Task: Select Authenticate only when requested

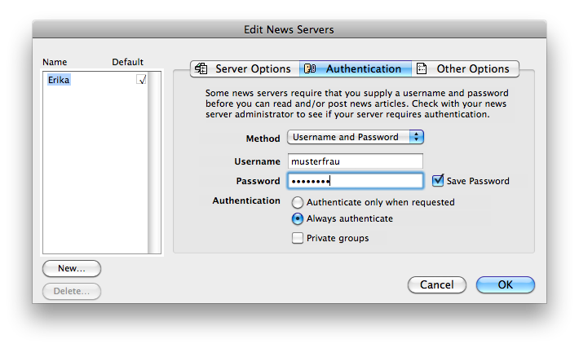Action: point(298,202)
